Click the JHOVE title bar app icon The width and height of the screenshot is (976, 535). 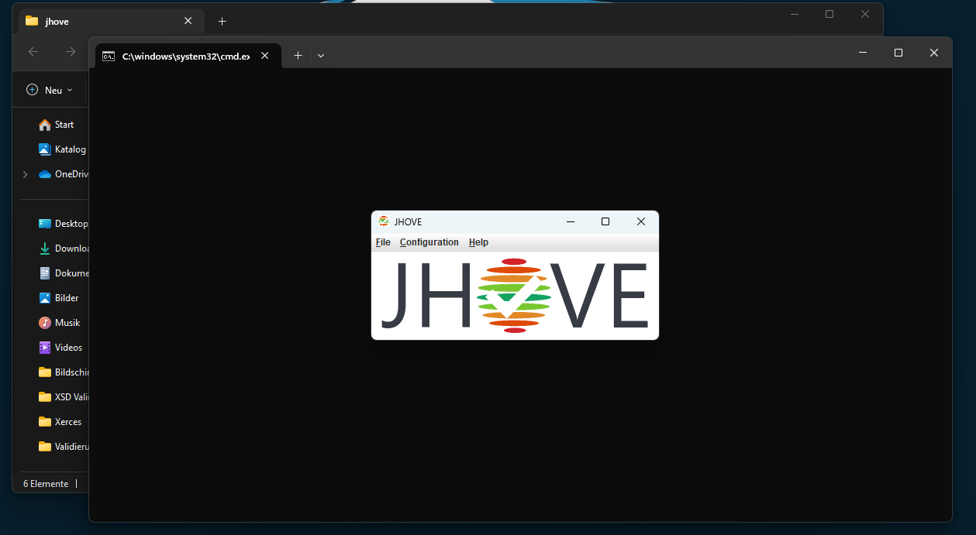click(383, 221)
